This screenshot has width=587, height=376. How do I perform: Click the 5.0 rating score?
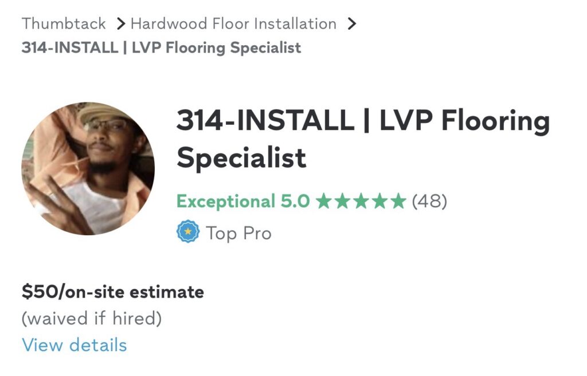click(295, 201)
